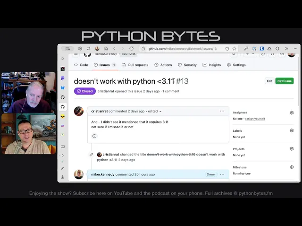This screenshot has width=302, height=226.
Task: Open the Labels gear settings
Action: (292, 130)
